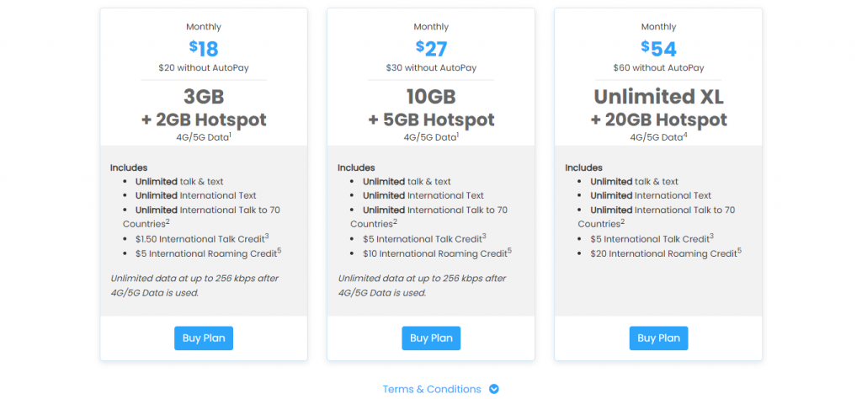Click '$20 without AutoPay' text
The image size is (862, 399).
[x=204, y=68]
